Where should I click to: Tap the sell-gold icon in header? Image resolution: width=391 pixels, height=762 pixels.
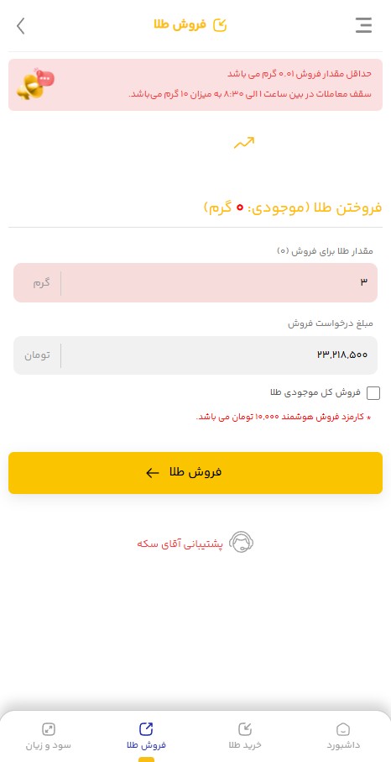pos(220,25)
